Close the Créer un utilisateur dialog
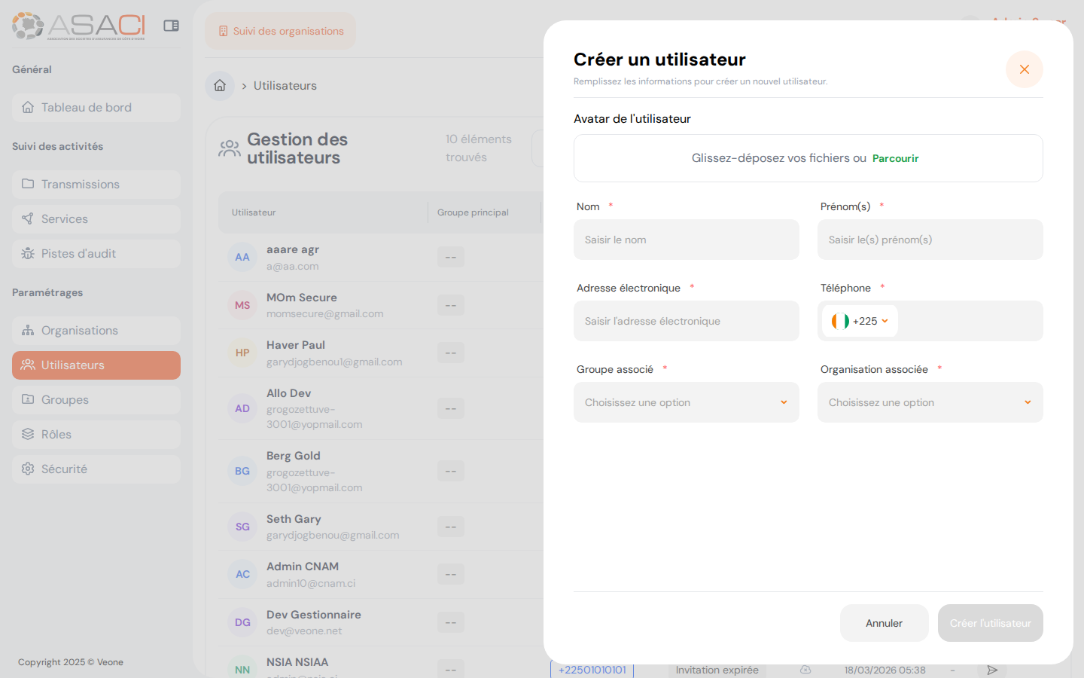The image size is (1084, 678). (1024, 69)
